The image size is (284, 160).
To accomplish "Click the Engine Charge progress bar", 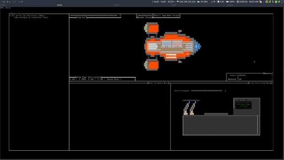I will coord(144,16).
